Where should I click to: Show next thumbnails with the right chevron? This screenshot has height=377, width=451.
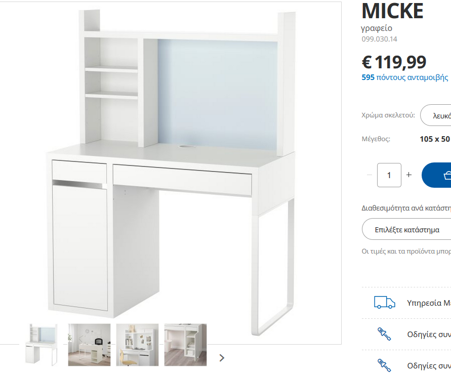point(222,358)
